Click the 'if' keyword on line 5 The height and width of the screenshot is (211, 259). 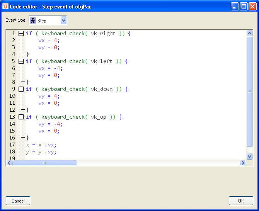click(29, 61)
